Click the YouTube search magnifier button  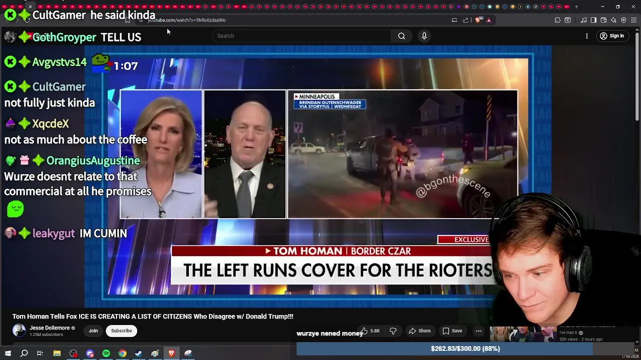tap(402, 36)
